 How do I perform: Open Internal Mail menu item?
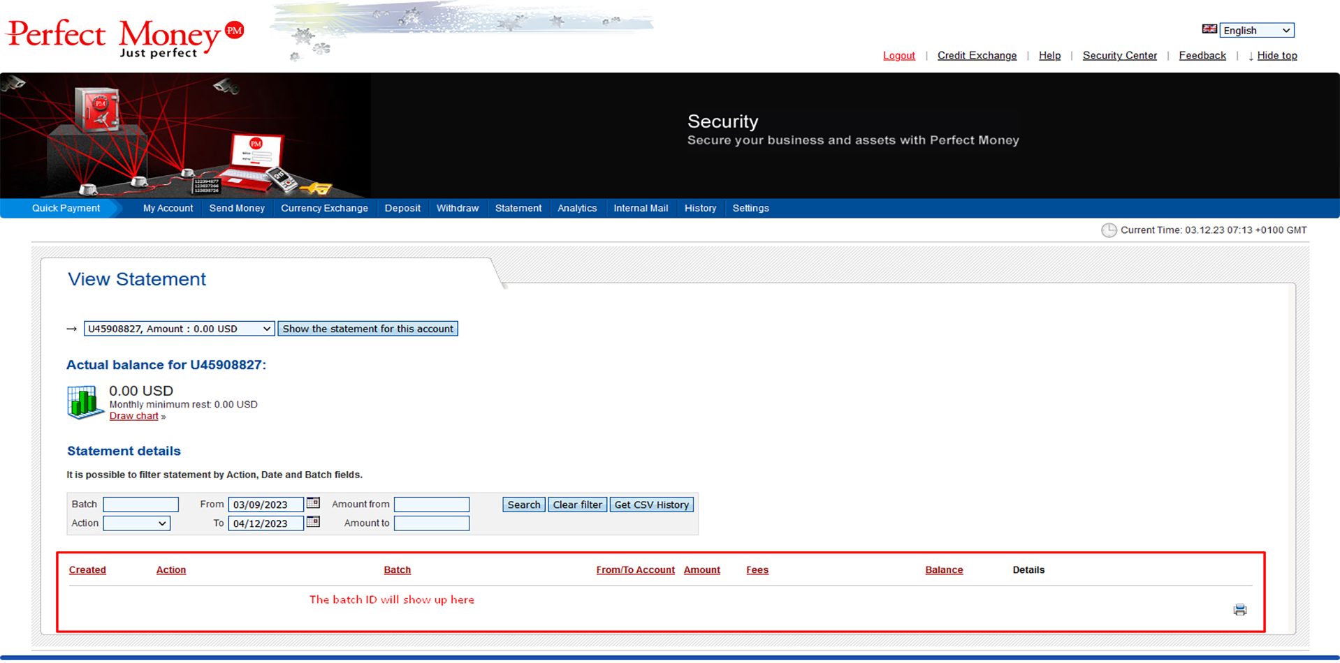641,208
